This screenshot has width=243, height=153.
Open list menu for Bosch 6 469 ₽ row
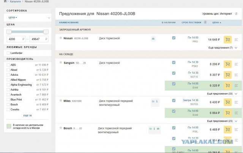pos(236,130)
